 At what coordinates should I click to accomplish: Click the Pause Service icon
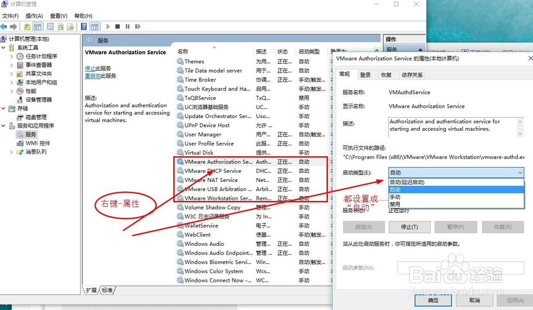(128, 26)
